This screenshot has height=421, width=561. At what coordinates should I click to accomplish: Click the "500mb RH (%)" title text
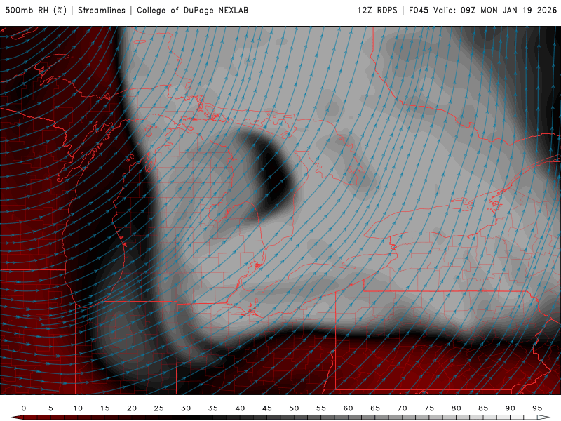(x=36, y=11)
